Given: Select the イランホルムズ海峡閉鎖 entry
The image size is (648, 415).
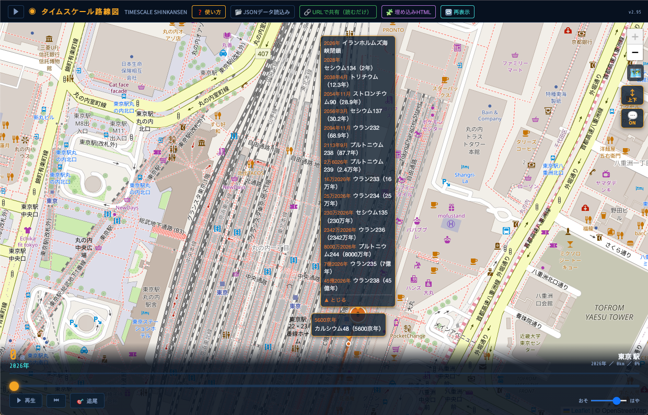Looking at the screenshot, I should (357, 47).
